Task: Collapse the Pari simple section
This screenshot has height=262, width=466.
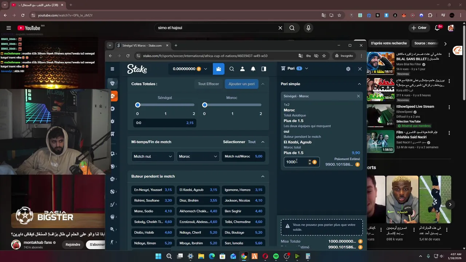Action: coord(359,84)
